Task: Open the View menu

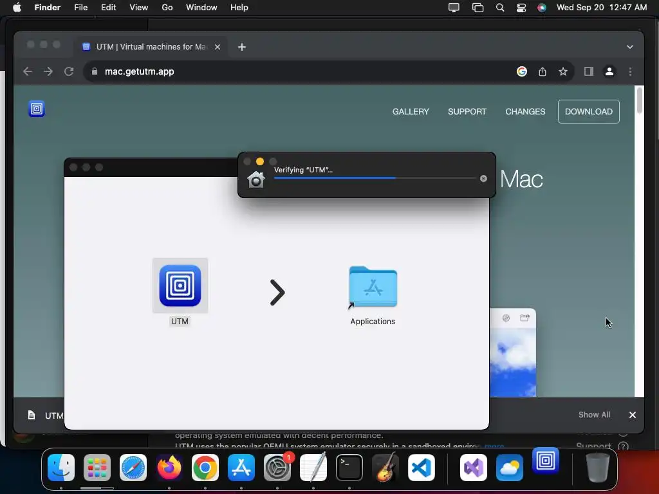Action: tap(139, 8)
